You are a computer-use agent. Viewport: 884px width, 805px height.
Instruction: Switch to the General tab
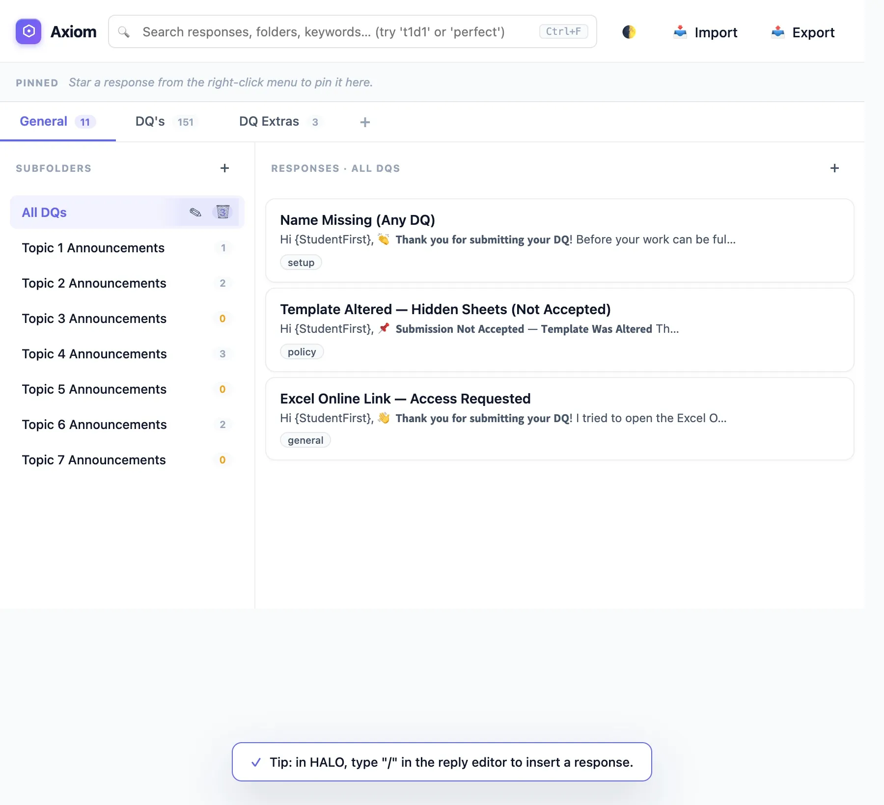(57, 121)
